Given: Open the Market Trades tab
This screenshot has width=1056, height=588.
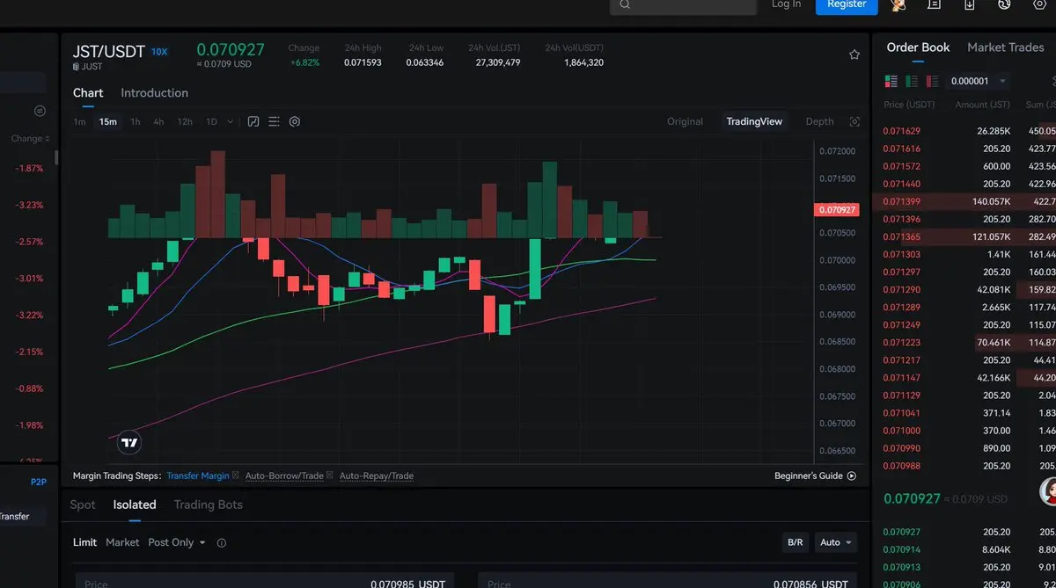Looking at the screenshot, I should click(x=1005, y=47).
